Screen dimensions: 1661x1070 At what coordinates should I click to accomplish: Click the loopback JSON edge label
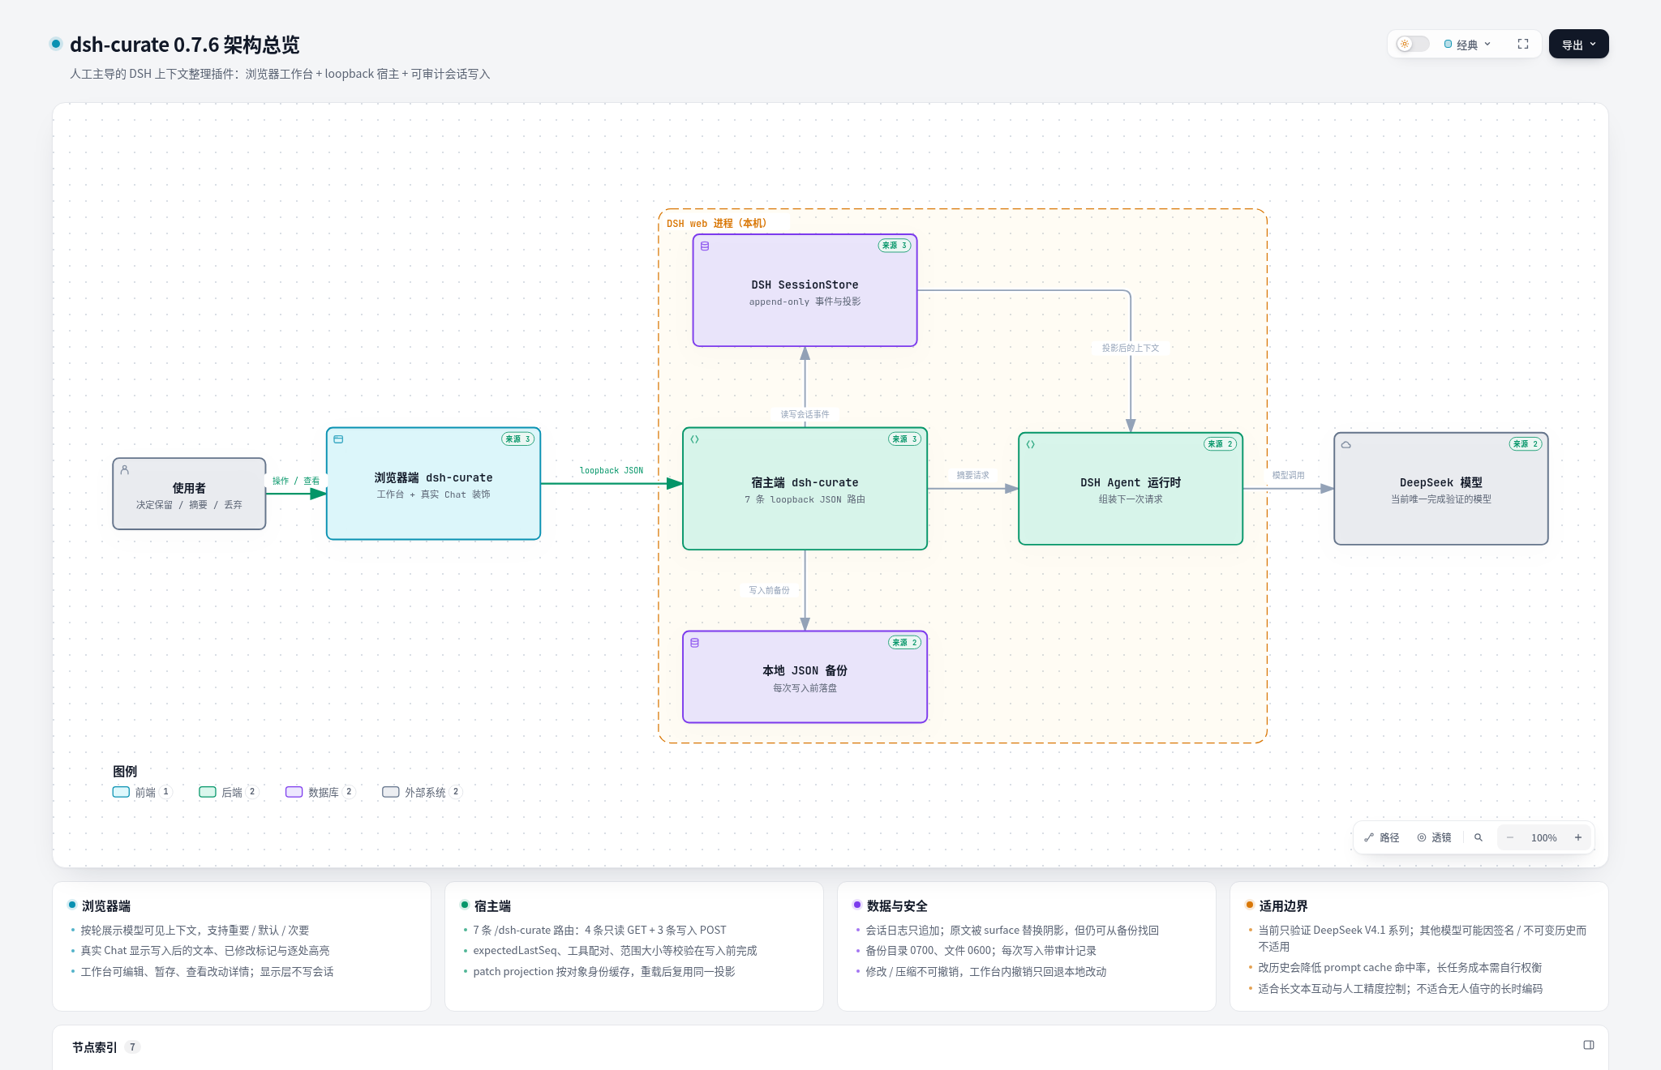(x=612, y=470)
